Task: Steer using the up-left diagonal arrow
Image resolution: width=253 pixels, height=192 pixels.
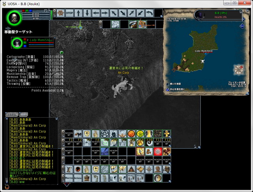Action: tap(114, 13)
